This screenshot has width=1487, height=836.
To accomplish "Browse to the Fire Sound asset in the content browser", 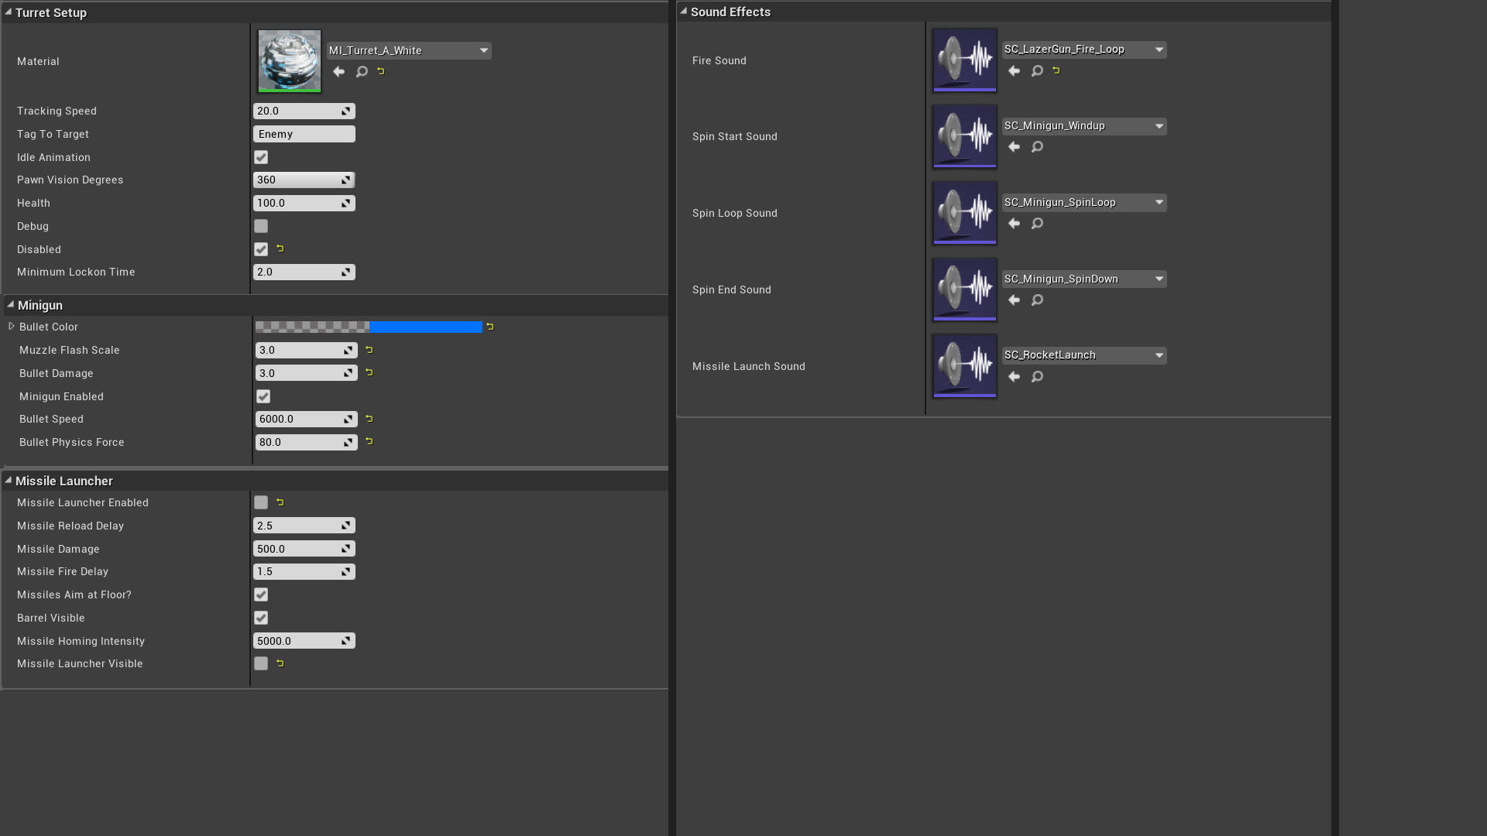I will (x=1037, y=70).
